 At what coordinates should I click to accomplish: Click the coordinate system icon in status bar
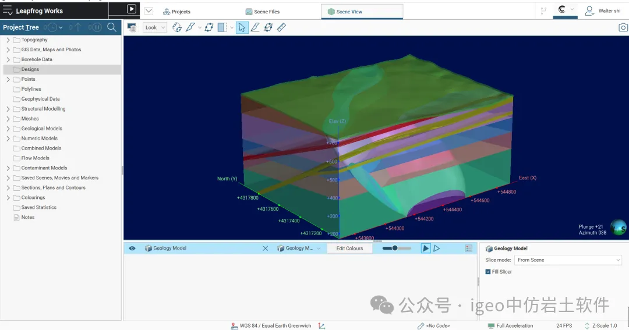click(x=234, y=326)
